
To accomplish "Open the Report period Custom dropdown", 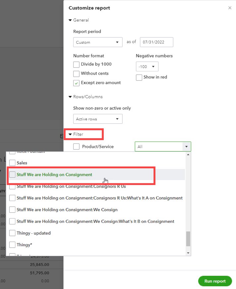I will point(98,42).
